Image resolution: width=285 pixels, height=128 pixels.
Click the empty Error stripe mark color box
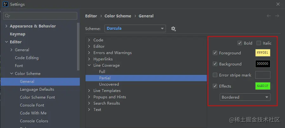pyautogui.click(x=263, y=75)
